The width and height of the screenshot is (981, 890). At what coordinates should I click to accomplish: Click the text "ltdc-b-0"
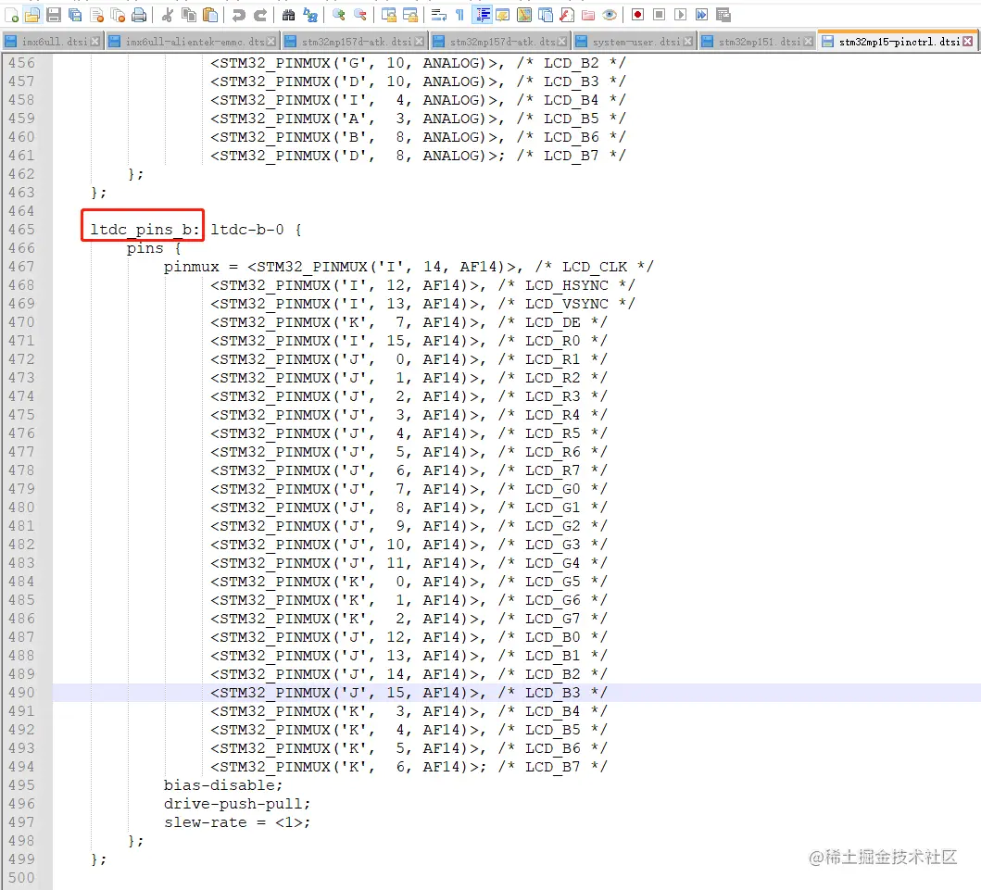(x=247, y=230)
